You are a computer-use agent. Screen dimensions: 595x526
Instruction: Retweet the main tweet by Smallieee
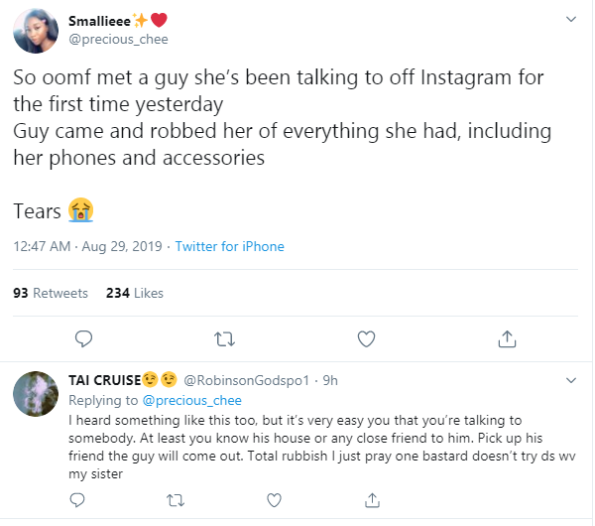pyautogui.click(x=225, y=339)
